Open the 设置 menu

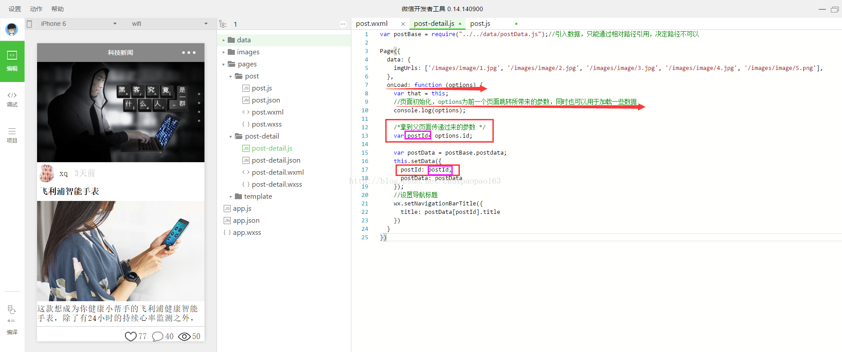tap(15, 9)
